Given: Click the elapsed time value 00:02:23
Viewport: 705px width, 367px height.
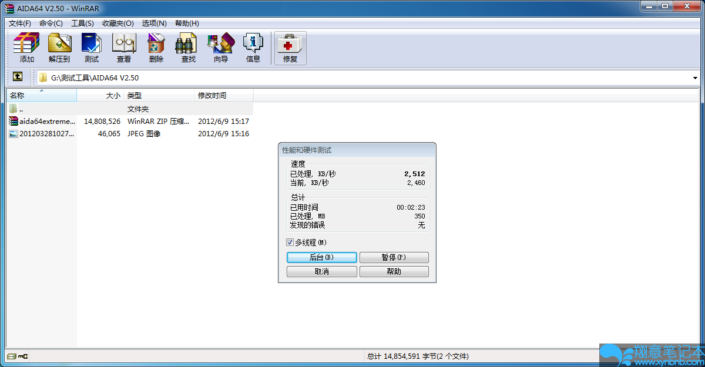Looking at the screenshot, I should coord(411,207).
